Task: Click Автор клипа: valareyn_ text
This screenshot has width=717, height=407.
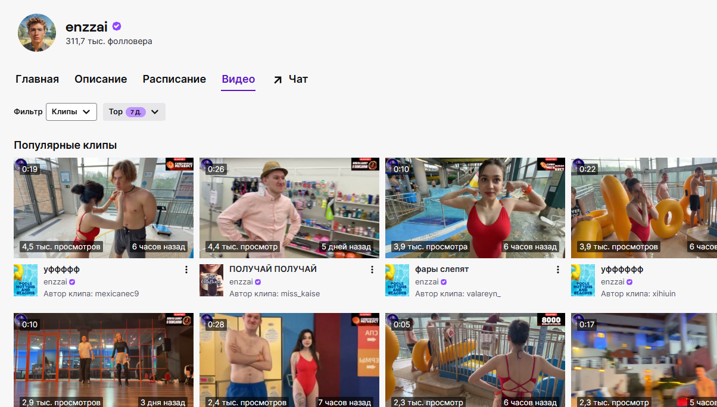Action: 458,294
